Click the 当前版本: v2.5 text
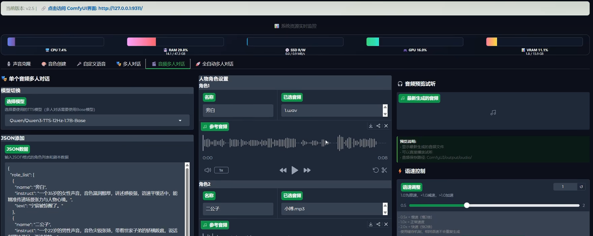593x236 pixels. coord(20,8)
